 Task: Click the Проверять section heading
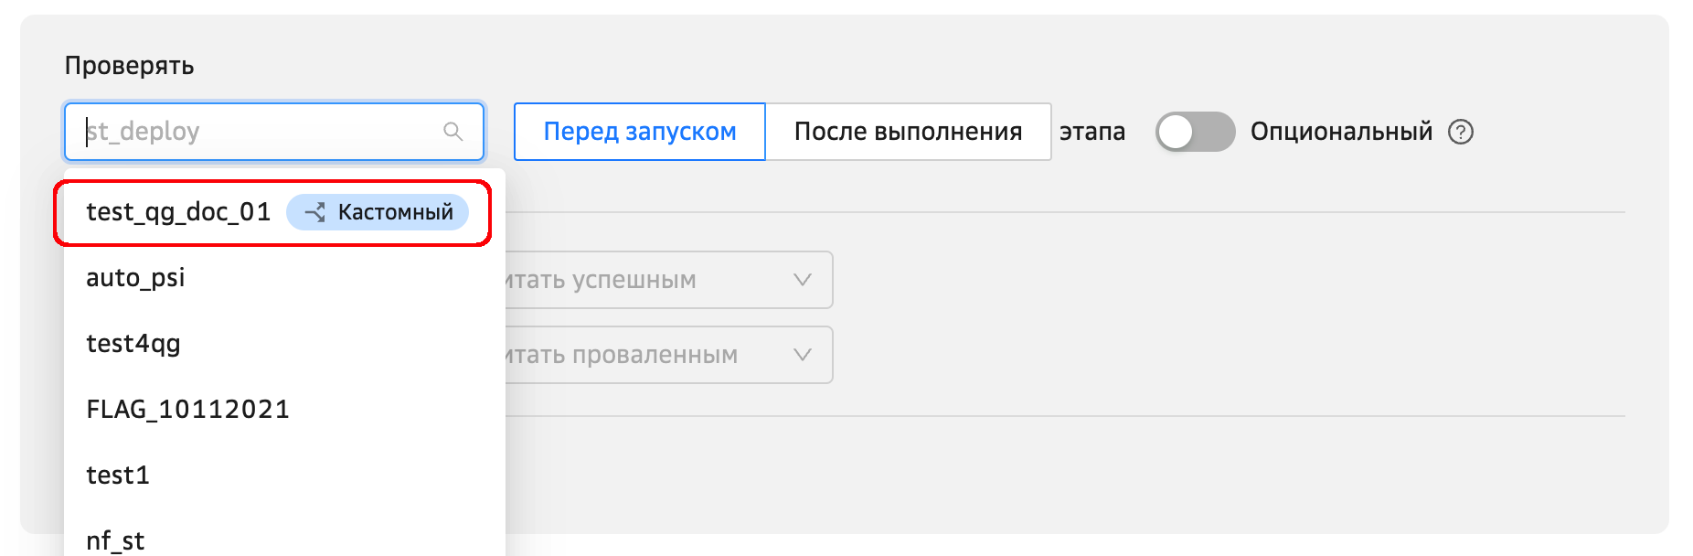(129, 66)
